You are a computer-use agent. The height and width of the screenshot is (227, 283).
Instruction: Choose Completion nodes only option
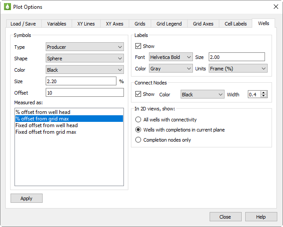[139, 140]
